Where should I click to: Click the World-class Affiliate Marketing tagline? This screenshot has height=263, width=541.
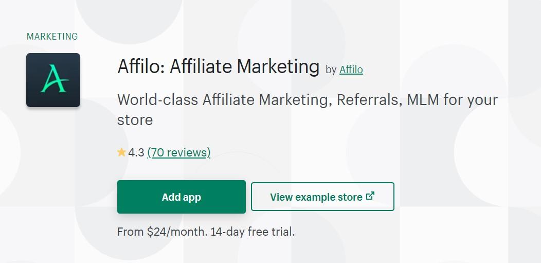pyautogui.click(x=308, y=110)
